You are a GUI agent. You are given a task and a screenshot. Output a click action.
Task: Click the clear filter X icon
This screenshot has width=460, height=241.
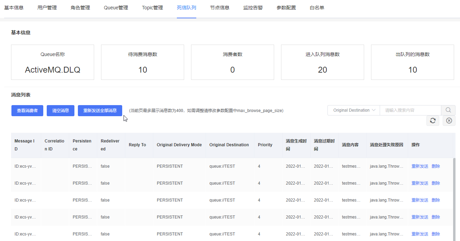449,121
